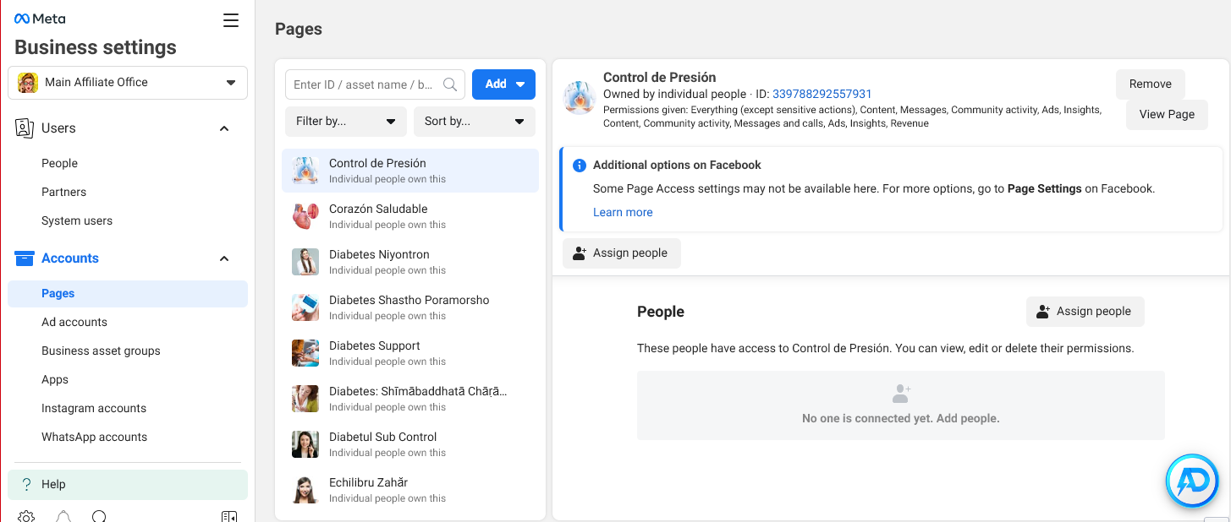This screenshot has height=522, width=1231.
Task: Select Control de Presión in pages list
Action: coord(410,171)
